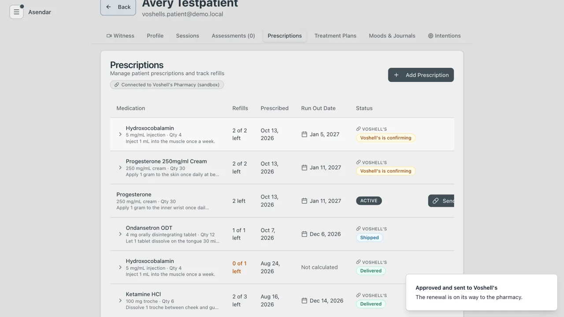Click the Intentions target icon

(430, 36)
